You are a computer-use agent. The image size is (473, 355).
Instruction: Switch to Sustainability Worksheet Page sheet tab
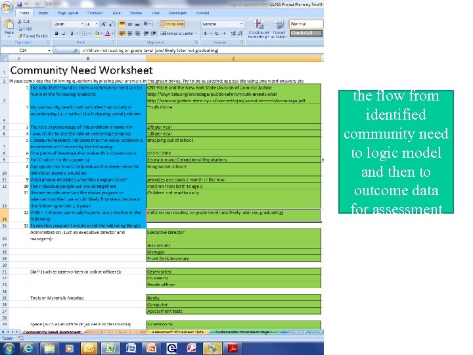coord(244,332)
